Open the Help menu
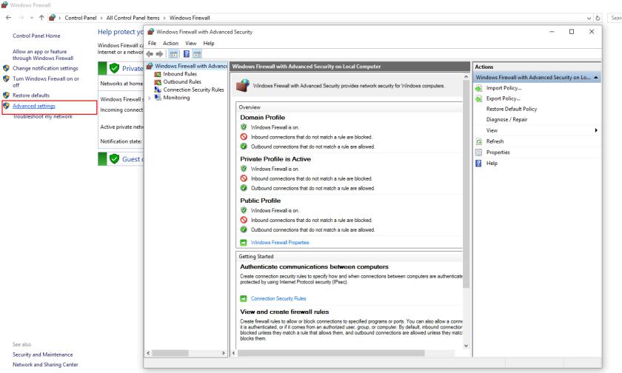 pyautogui.click(x=209, y=43)
